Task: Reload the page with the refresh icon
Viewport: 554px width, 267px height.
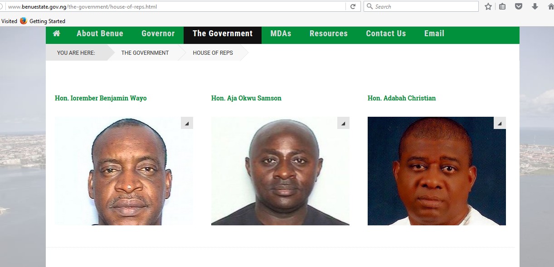Action: [353, 6]
